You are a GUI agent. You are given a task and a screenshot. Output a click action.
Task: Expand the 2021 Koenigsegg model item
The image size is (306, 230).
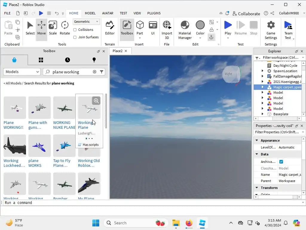(x=262, y=81)
